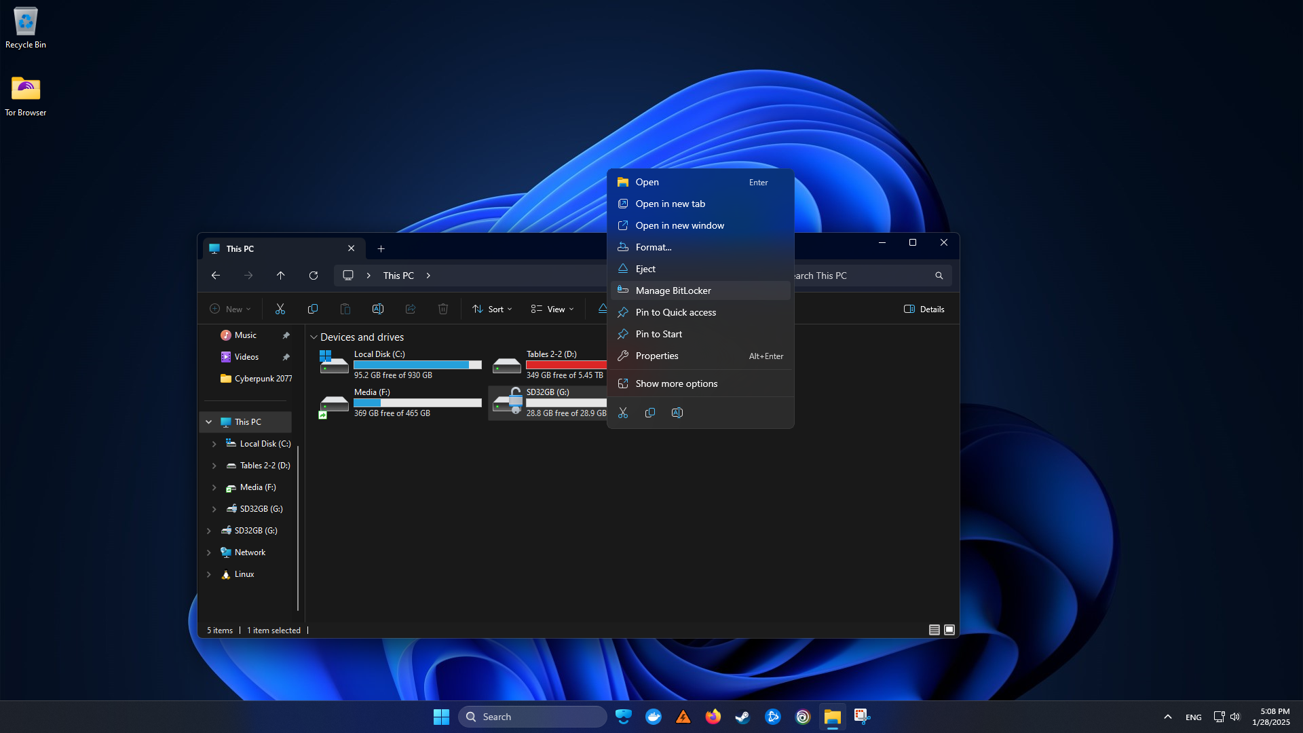Screen dimensions: 1303x733
Task: Collapse the Devices and drives group
Action: [314, 337]
